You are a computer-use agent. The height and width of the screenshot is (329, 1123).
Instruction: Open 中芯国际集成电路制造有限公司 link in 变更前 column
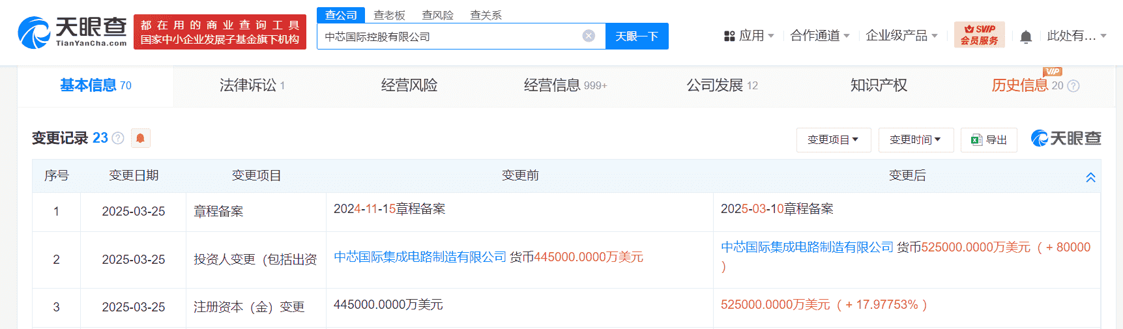(420, 257)
